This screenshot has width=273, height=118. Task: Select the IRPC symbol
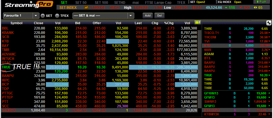tap(6, 80)
